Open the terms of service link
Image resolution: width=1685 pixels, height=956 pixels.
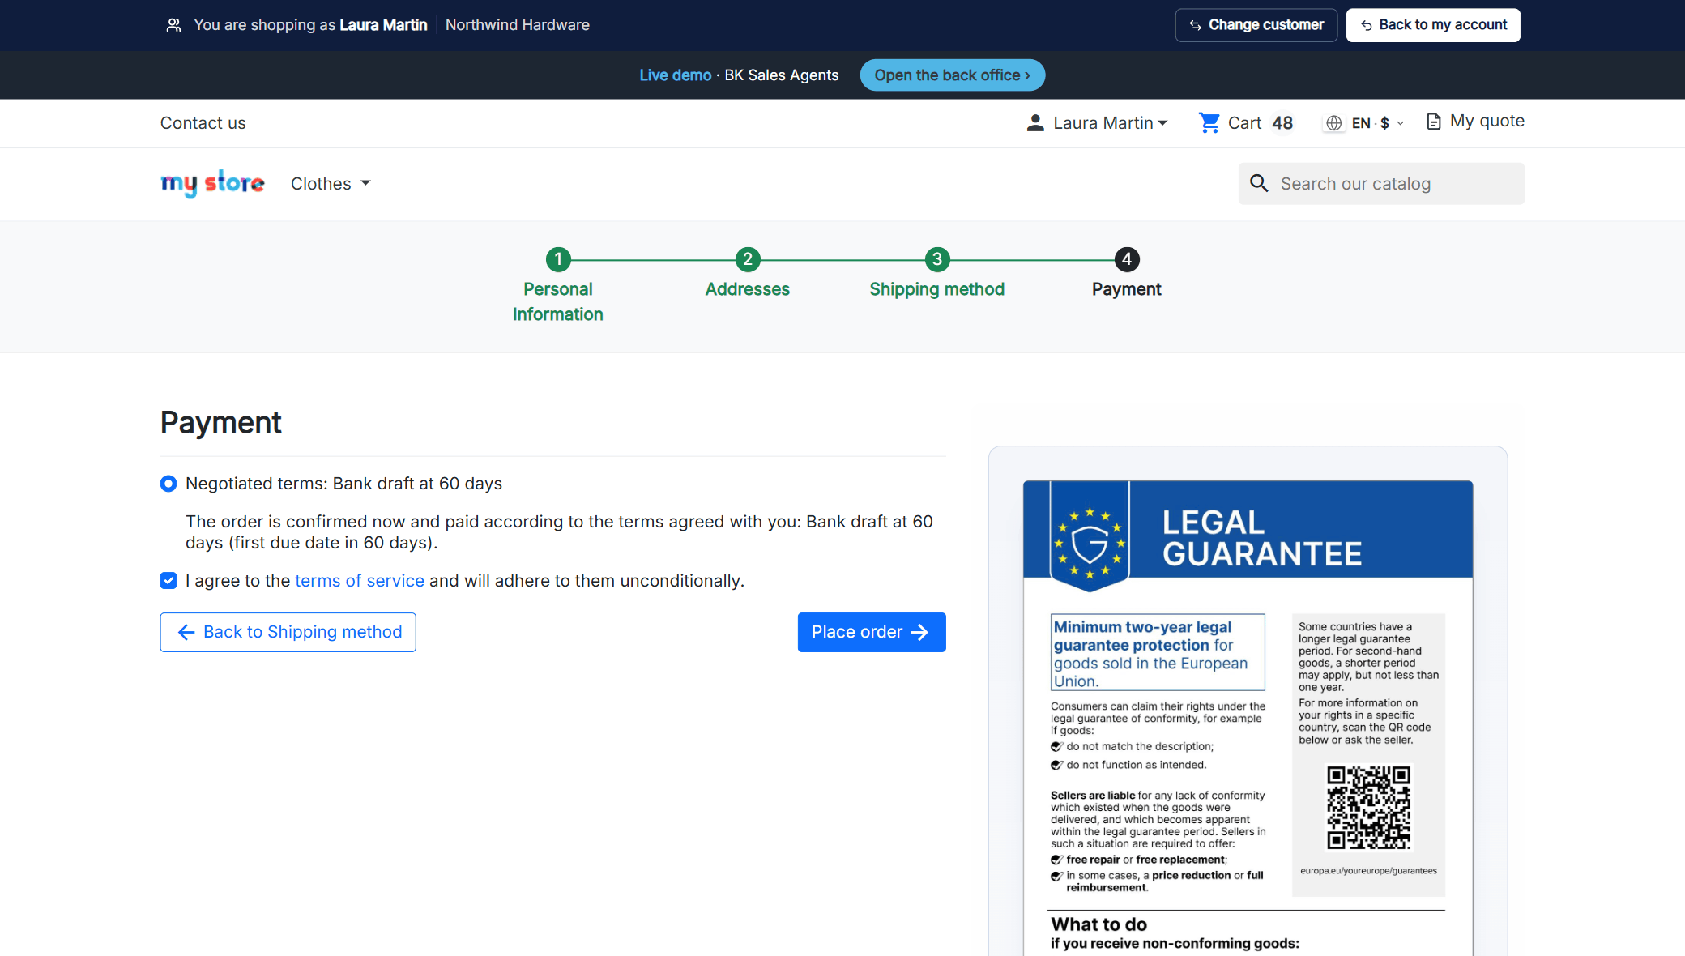coord(360,581)
